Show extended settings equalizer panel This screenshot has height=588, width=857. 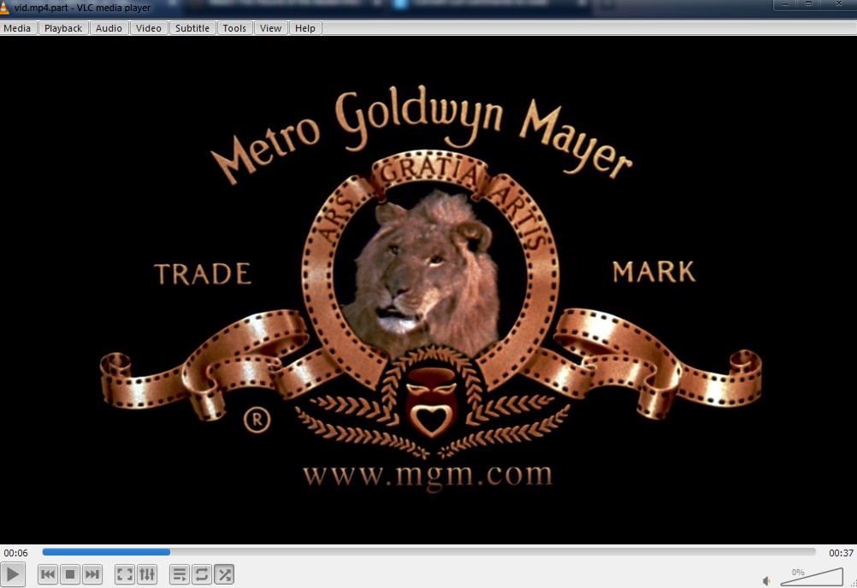click(x=147, y=574)
